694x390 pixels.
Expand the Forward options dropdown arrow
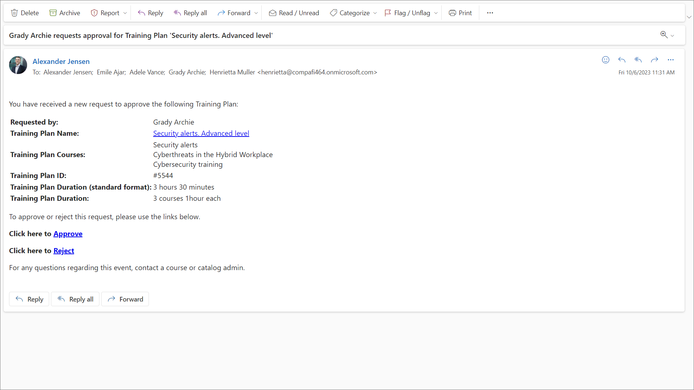tap(256, 13)
